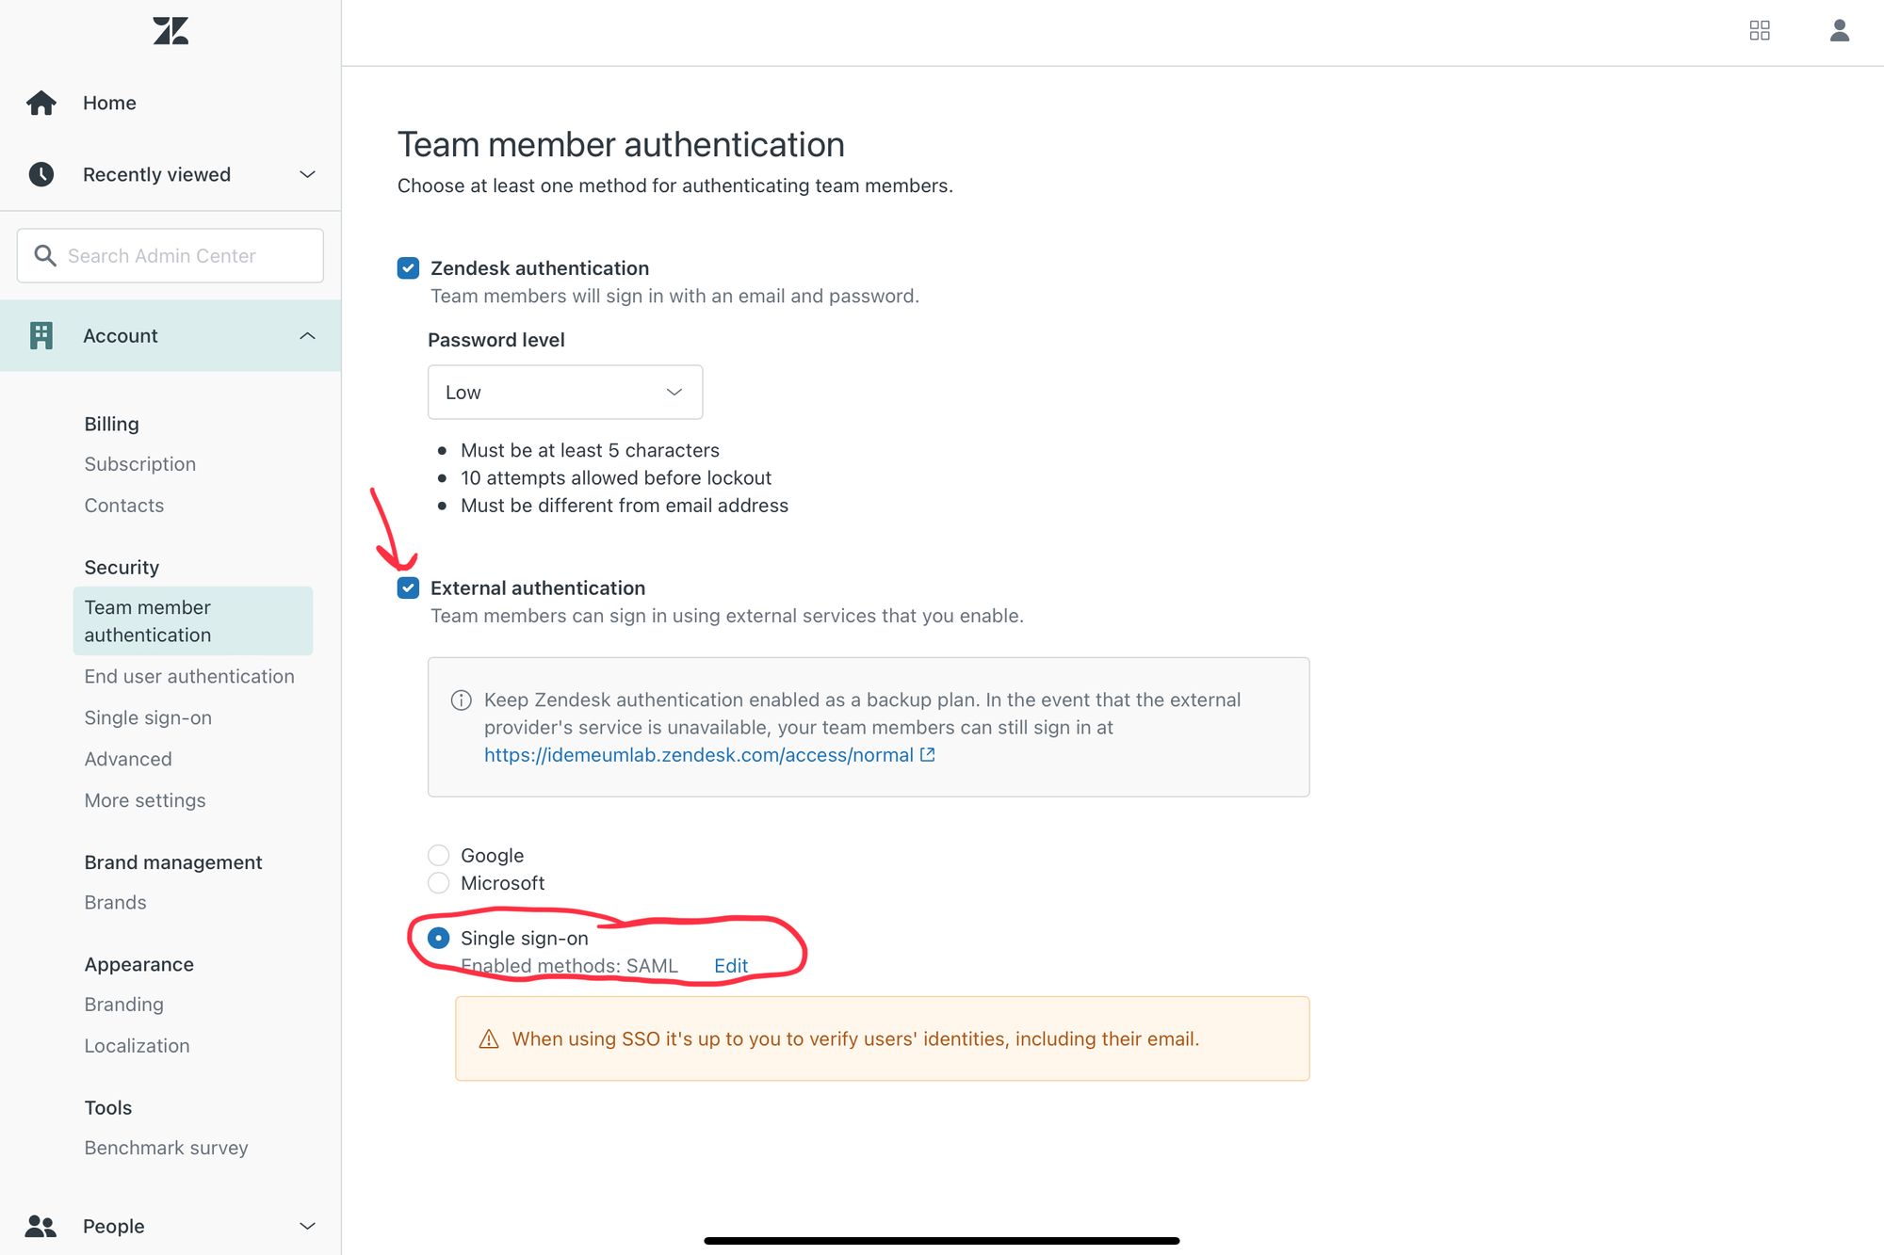Open the Single sign-on sidebar item
The height and width of the screenshot is (1255, 1884).
(148, 717)
